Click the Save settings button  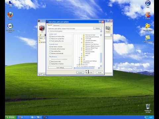[60, 67]
